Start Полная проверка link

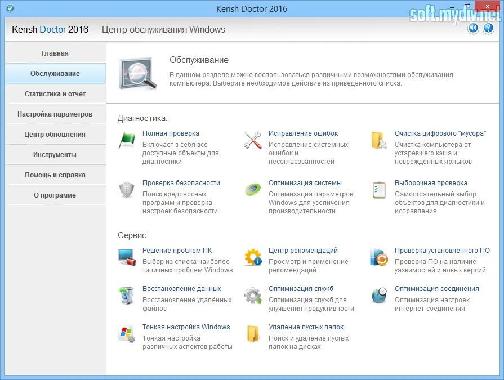[x=171, y=133]
